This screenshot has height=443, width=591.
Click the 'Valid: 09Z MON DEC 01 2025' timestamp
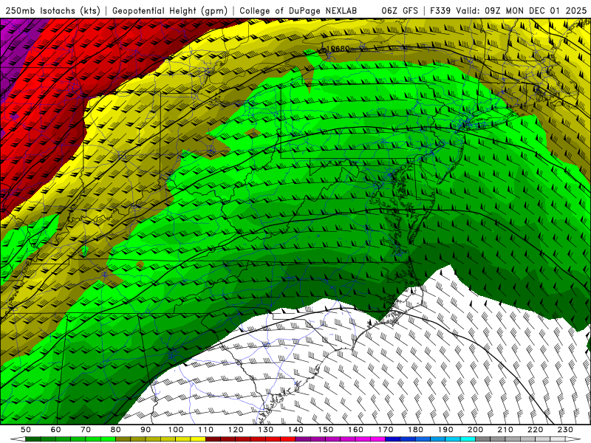[x=522, y=10]
